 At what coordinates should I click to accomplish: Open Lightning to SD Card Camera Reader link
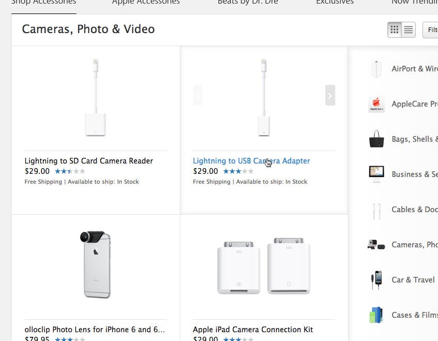pyautogui.click(x=89, y=161)
